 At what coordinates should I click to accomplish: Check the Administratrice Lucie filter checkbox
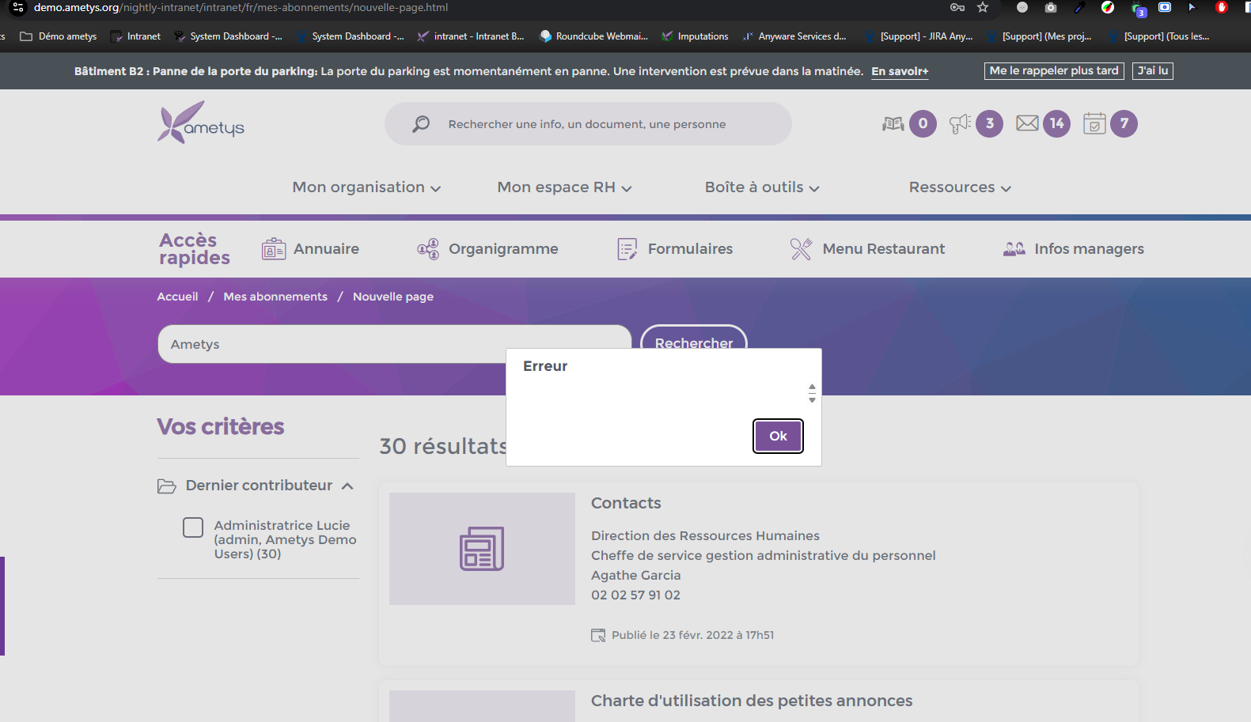coord(193,527)
